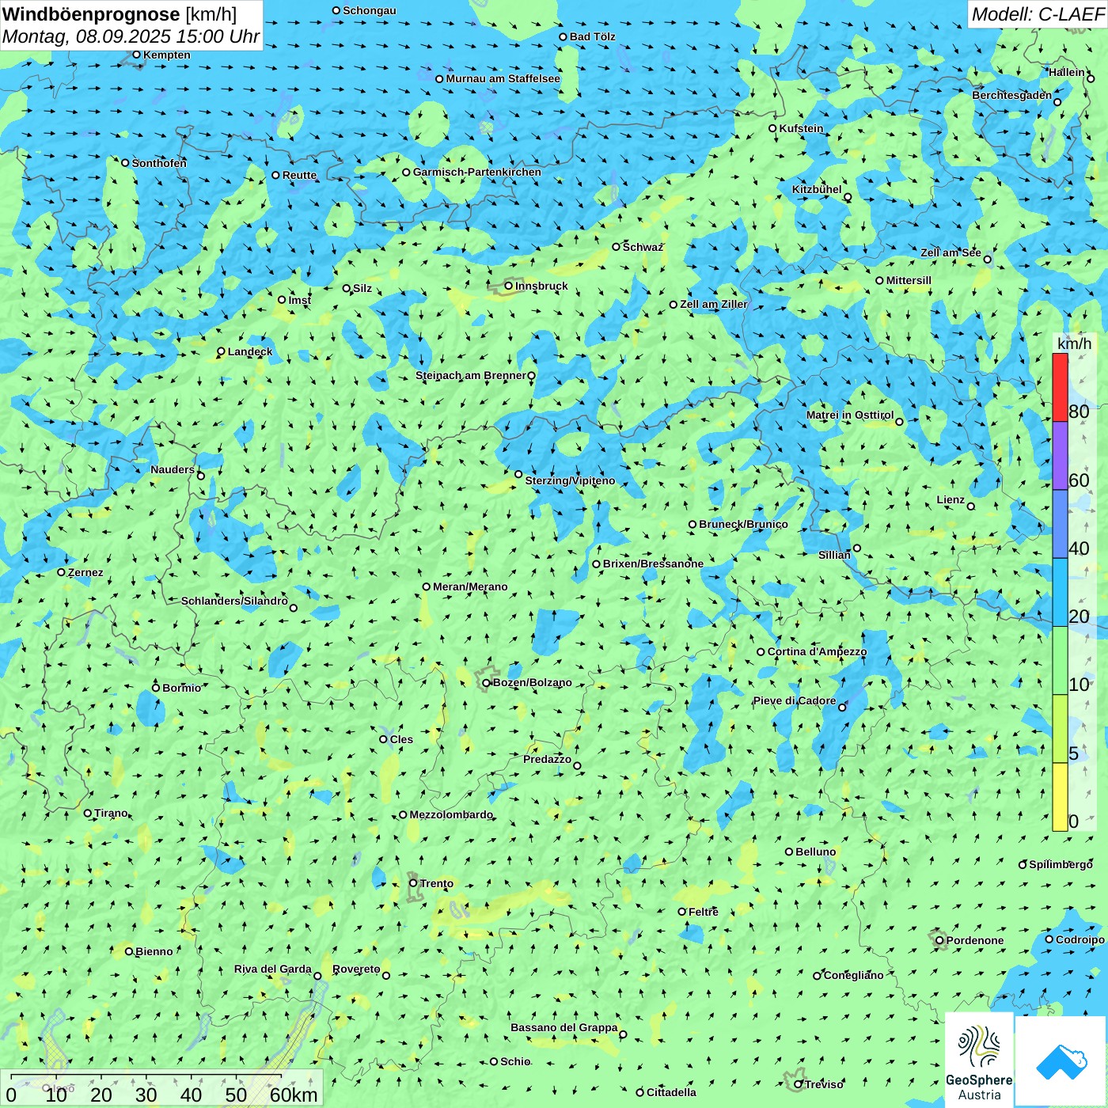The width and height of the screenshot is (1108, 1108).
Task: Click the Murnau am Staffelsee label
Action: point(503,78)
